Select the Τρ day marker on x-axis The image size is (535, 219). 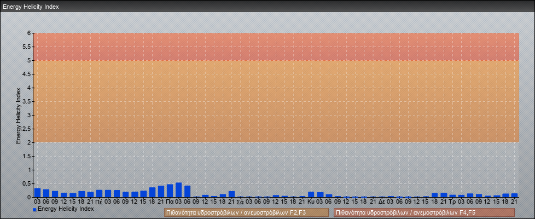[x=452, y=201]
